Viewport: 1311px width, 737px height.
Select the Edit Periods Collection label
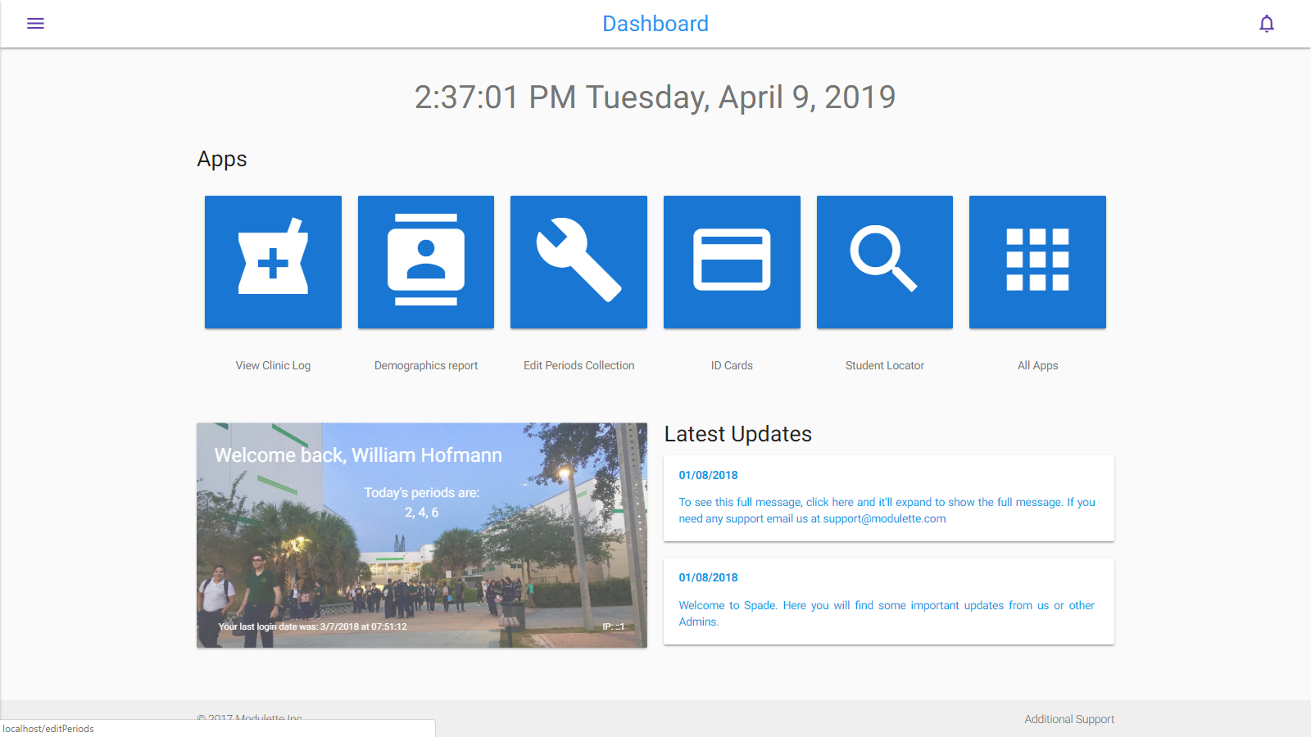click(578, 365)
